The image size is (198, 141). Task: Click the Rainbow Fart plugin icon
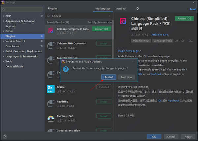pyautogui.click(x=51, y=118)
